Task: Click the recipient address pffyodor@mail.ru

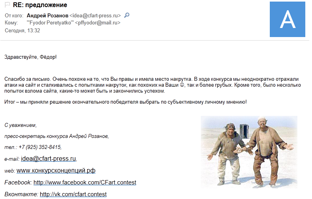Action: (98, 23)
